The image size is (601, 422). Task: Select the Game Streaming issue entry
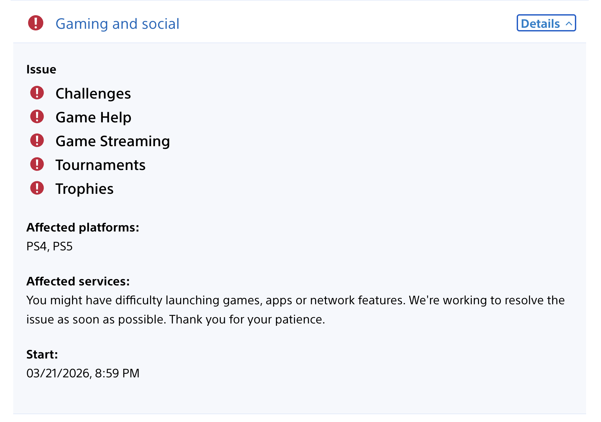pyautogui.click(x=113, y=141)
